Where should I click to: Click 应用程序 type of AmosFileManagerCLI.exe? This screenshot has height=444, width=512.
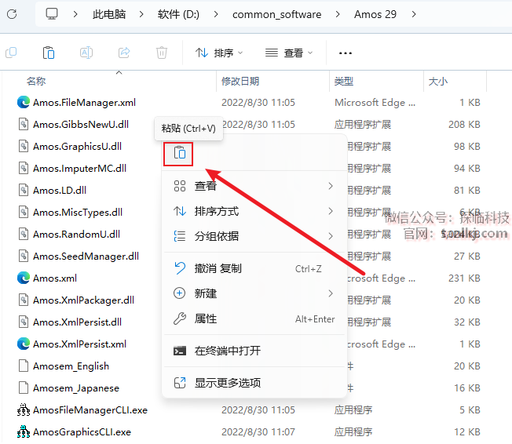(353, 409)
